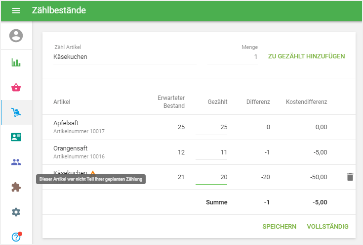363x245 pixels.
Task: Open the bar chart reports icon
Action: click(16, 63)
